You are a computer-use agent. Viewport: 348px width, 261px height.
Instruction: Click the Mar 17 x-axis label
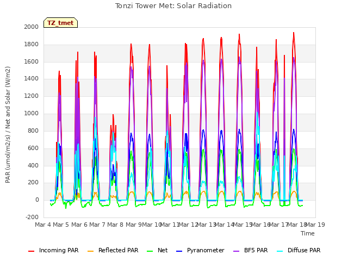coord(279,225)
